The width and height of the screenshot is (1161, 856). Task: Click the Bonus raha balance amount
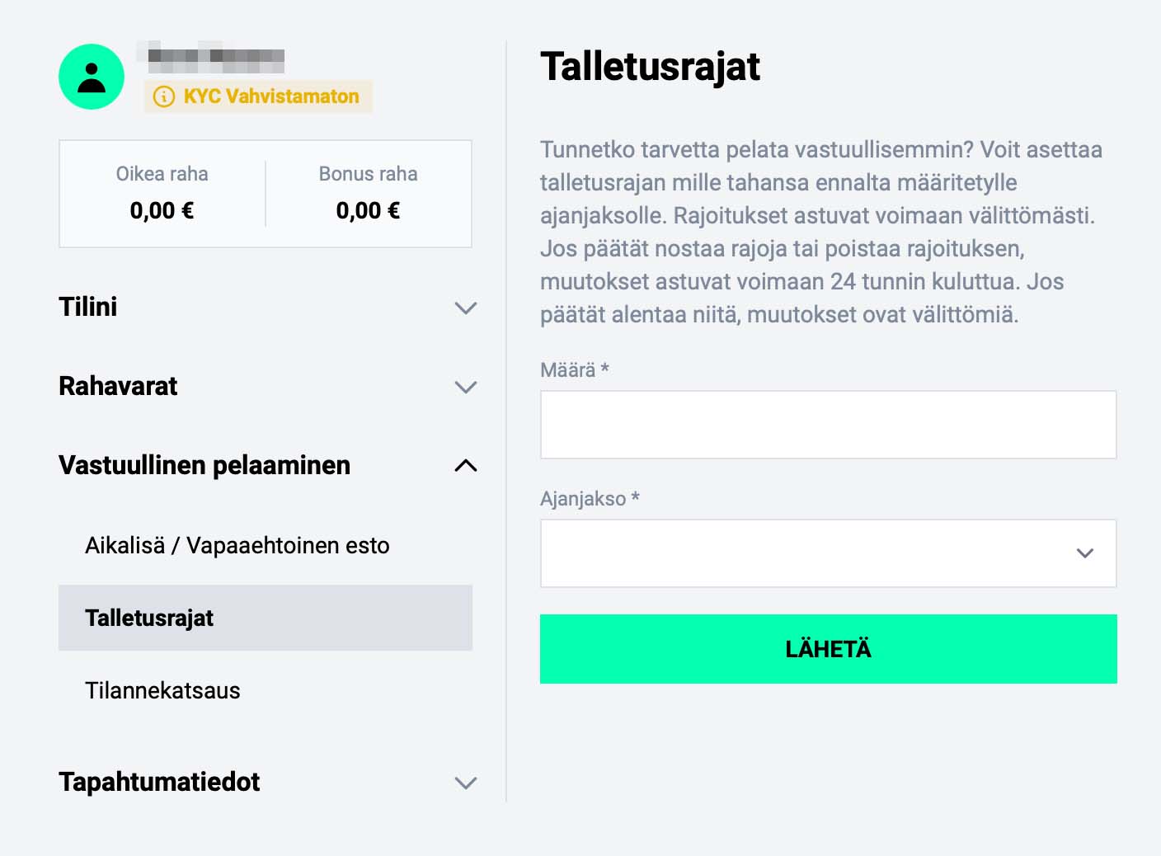(x=368, y=211)
